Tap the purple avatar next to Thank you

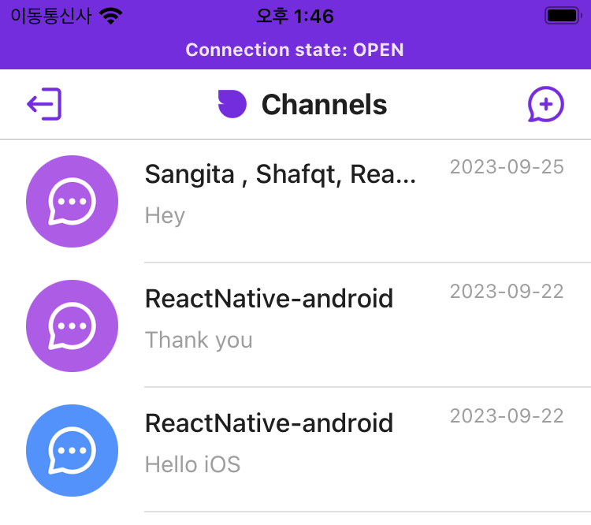[72, 326]
